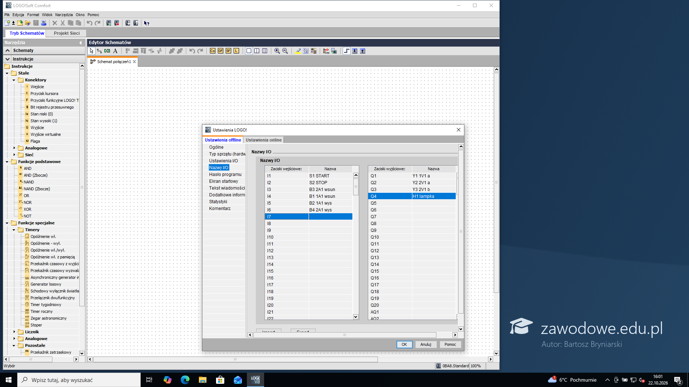The height and width of the screenshot is (387, 689).
Task: Show basic functions with GF icon
Action: click(220, 51)
